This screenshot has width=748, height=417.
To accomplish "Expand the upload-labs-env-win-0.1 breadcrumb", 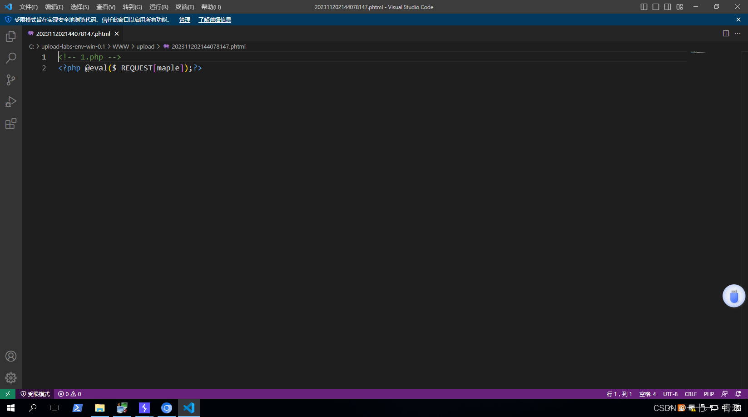I will (x=73, y=46).
